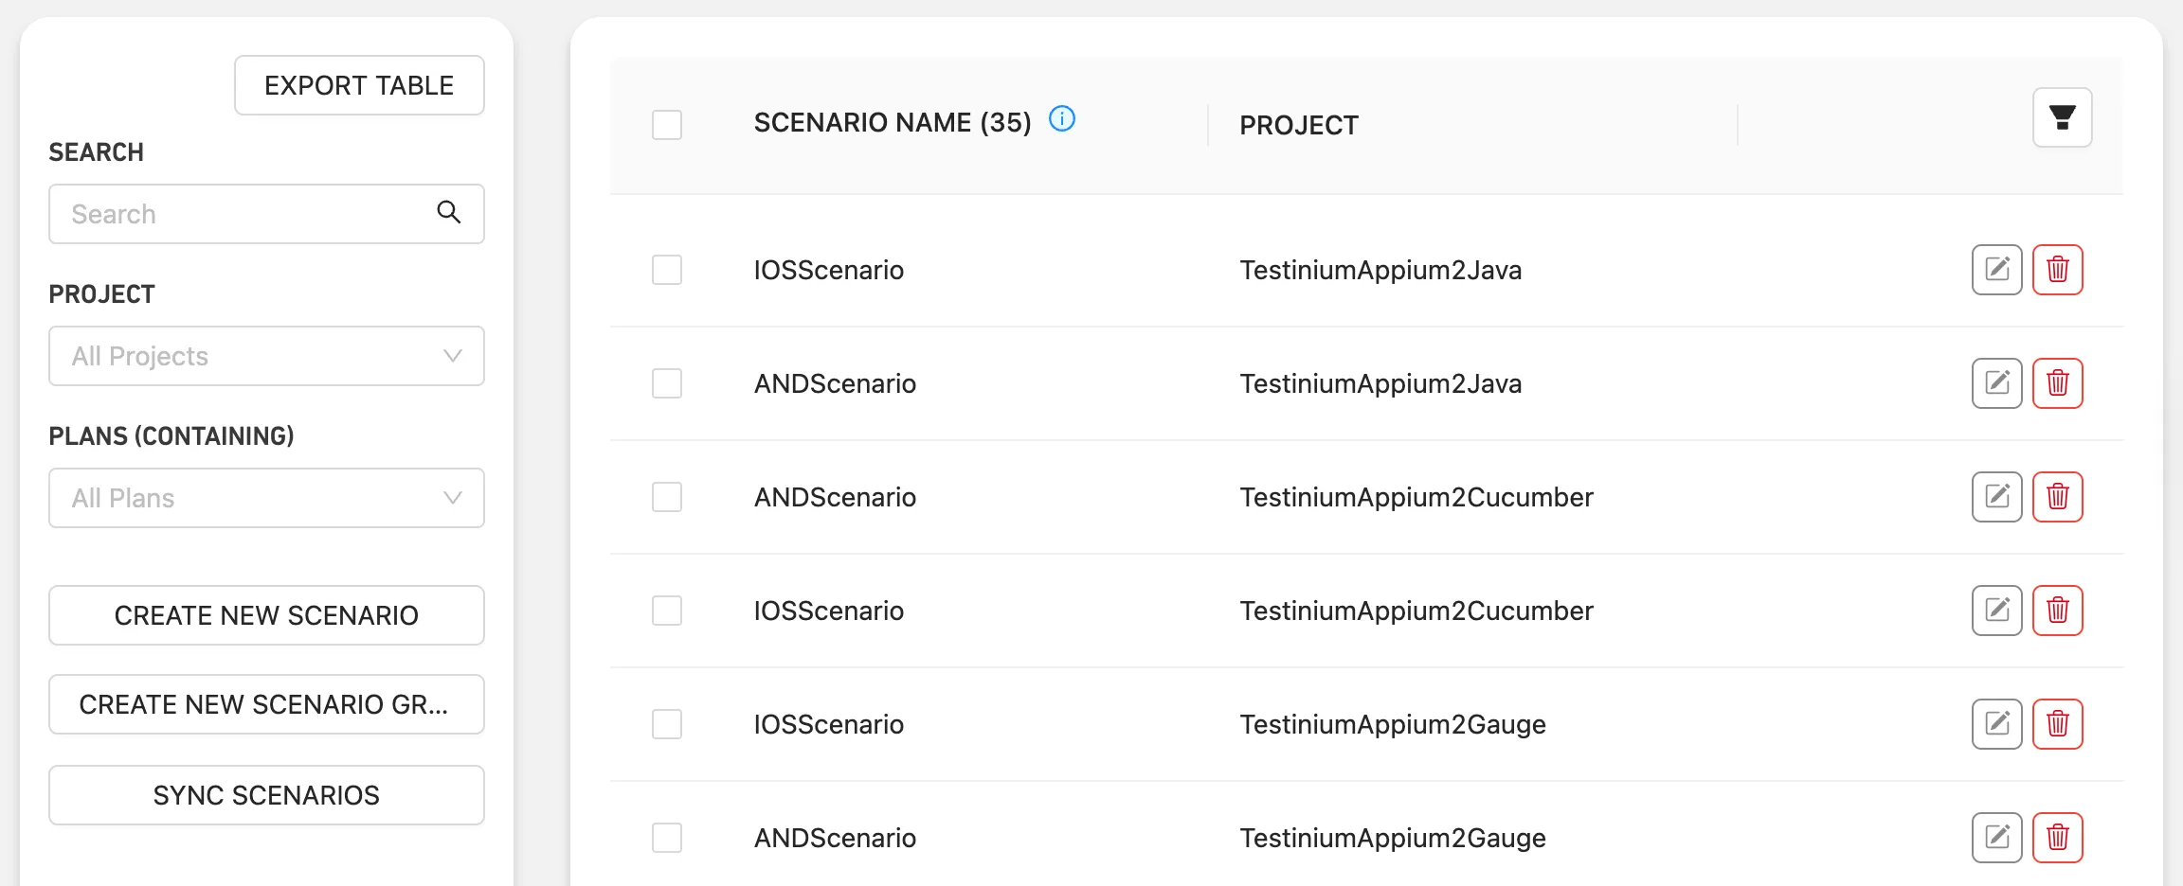Edit IOSScenario in TestiniumAppium2Gauge
The image size is (2183, 886).
tap(1996, 724)
